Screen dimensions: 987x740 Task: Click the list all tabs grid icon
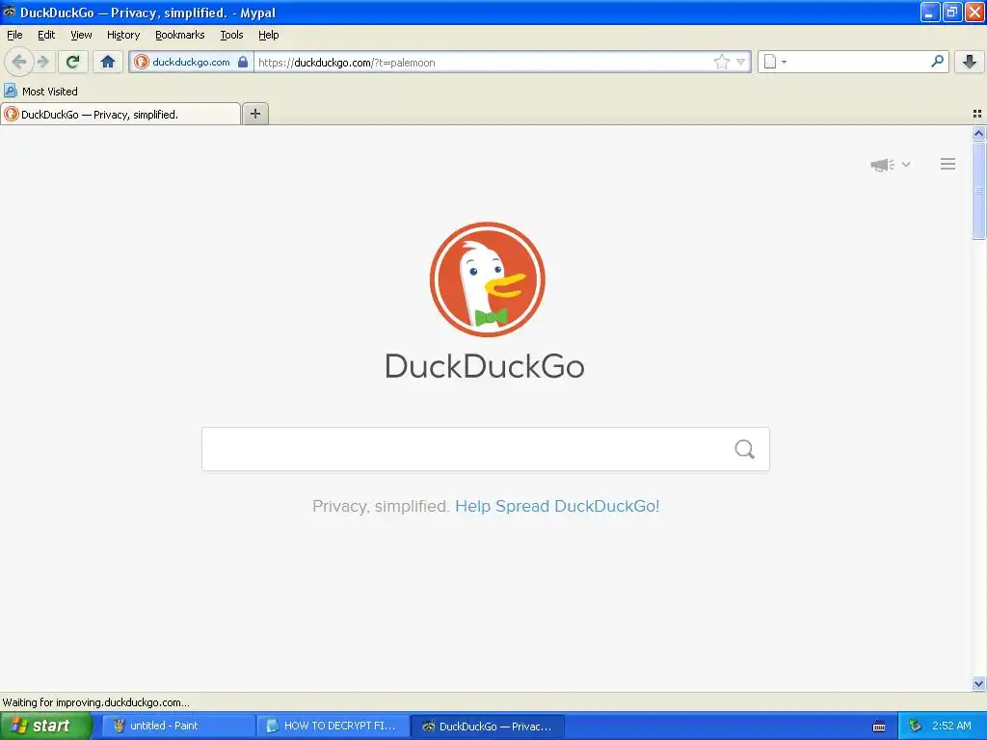coord(977,114)
